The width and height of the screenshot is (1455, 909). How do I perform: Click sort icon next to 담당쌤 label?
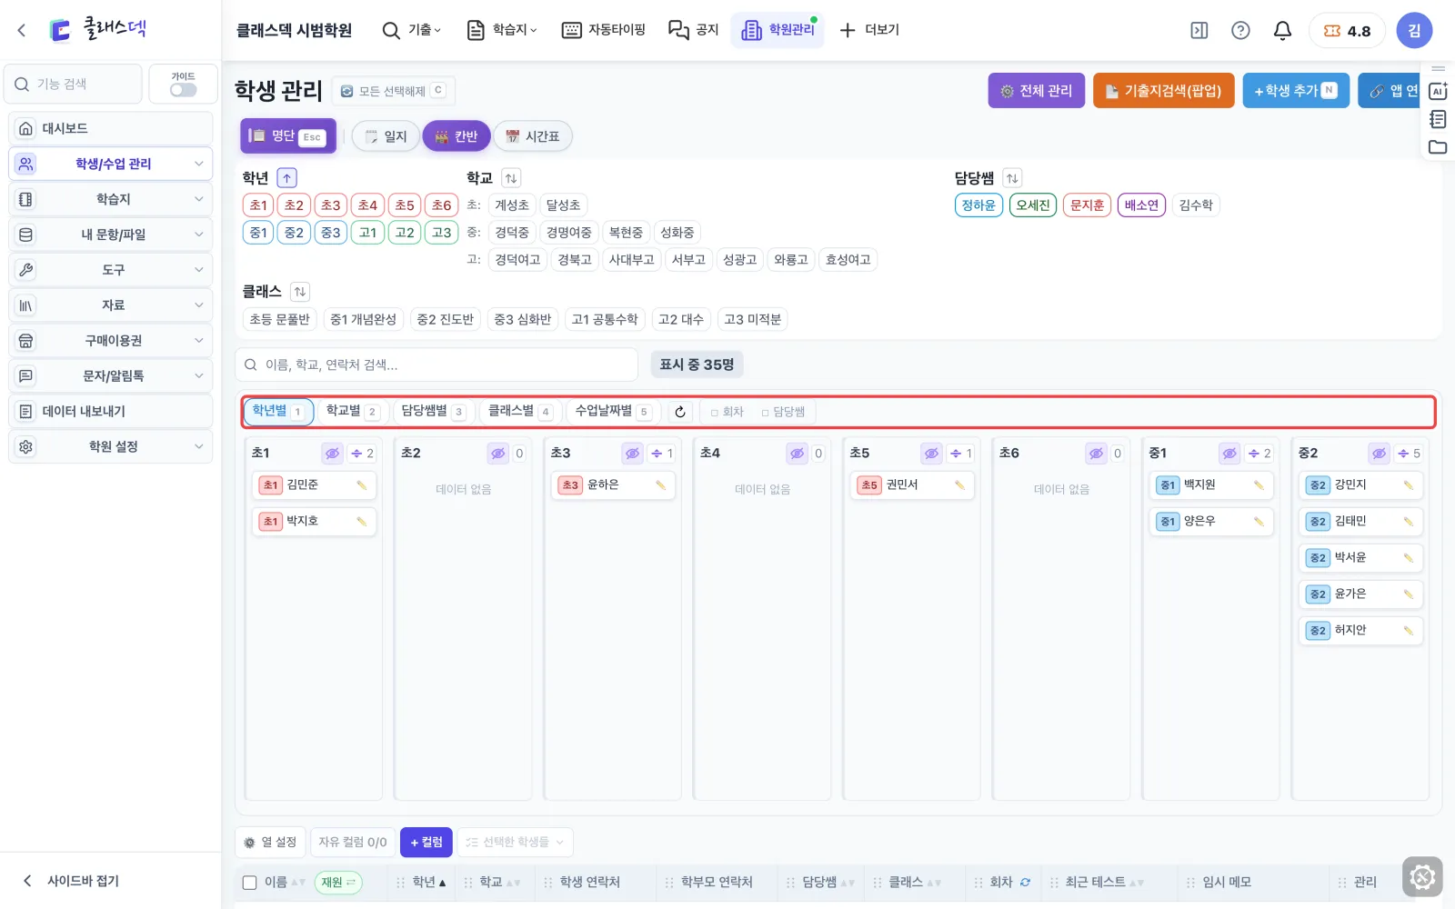click(x=1012, y=178)
